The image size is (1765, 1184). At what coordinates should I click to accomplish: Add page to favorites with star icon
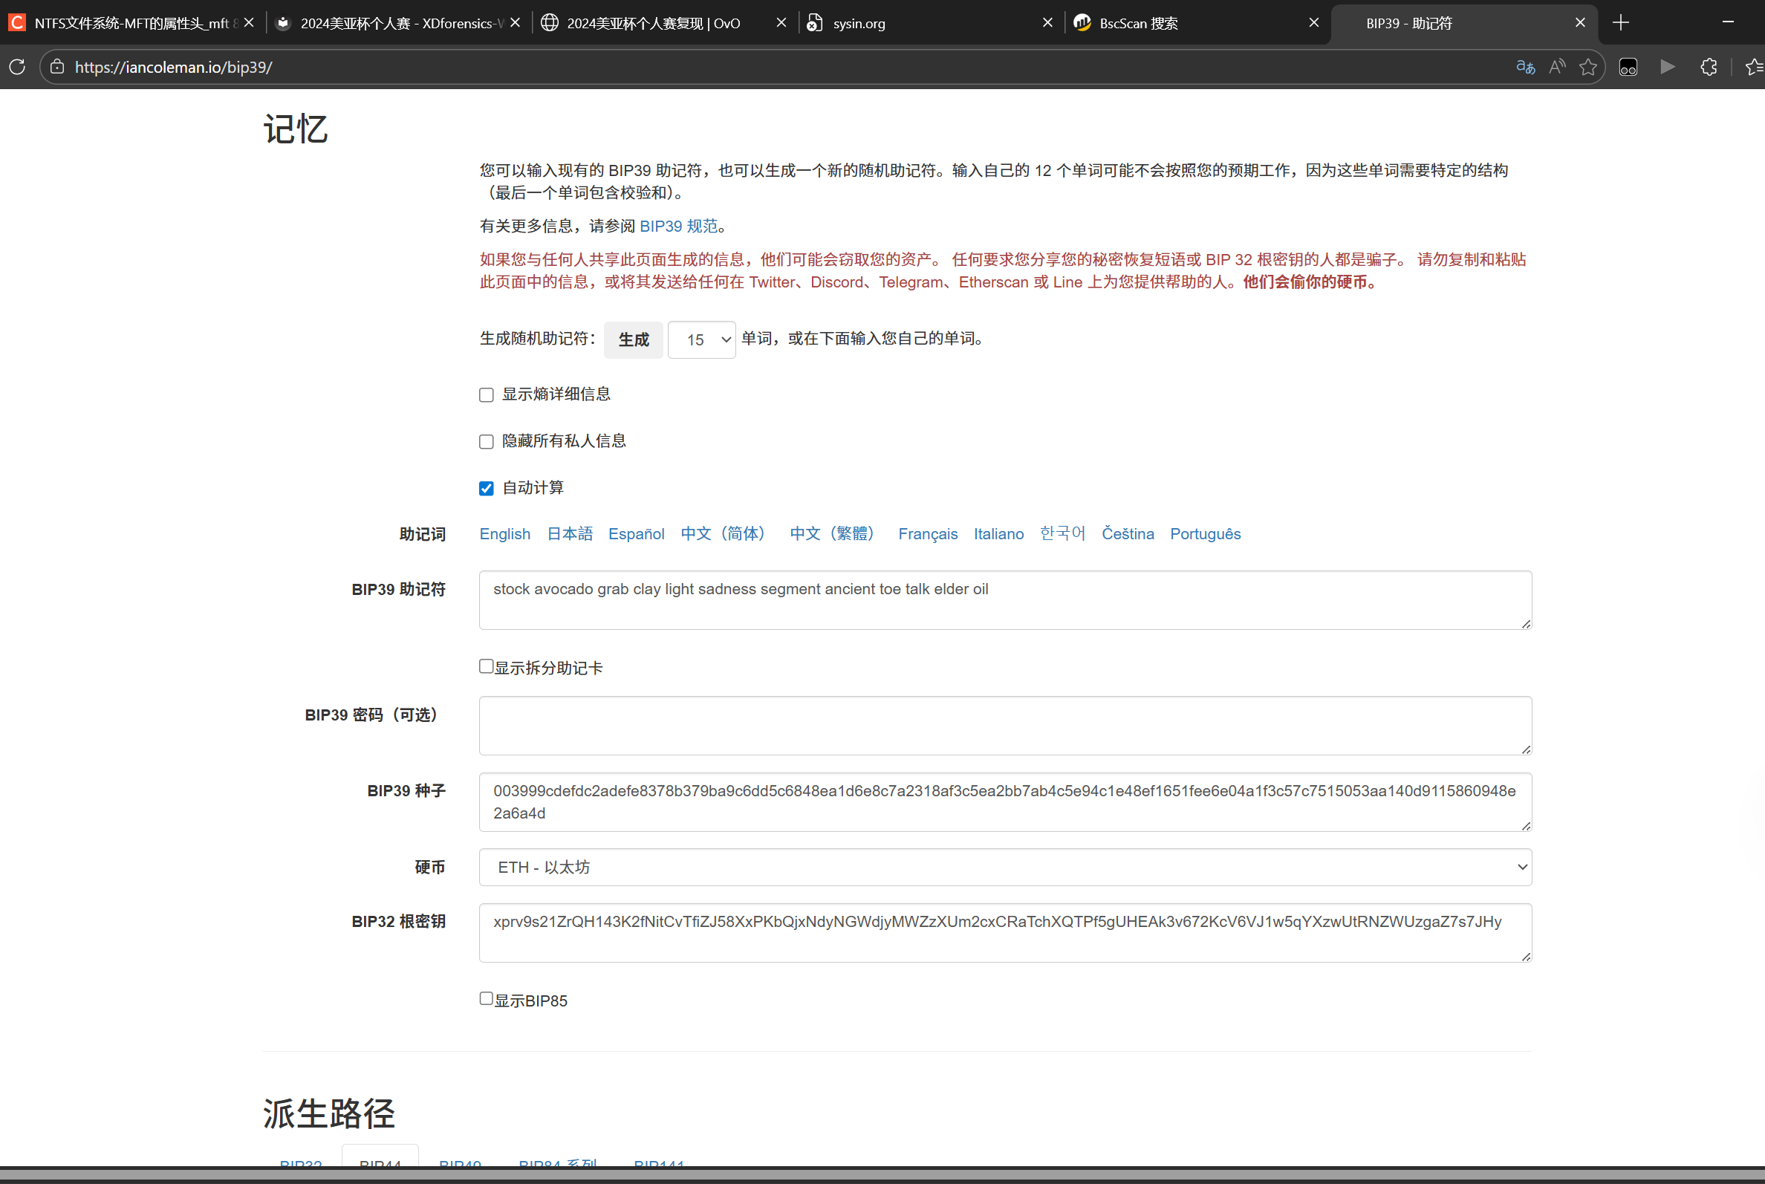[x=1587, y=67]
